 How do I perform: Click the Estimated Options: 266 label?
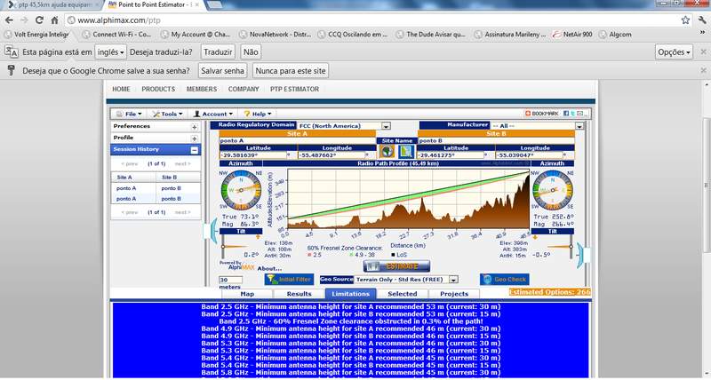[x=549, y=292]
